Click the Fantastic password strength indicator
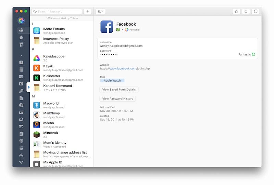Image resolution: width=274 pixels, height=185 pixels. (247, 54)
